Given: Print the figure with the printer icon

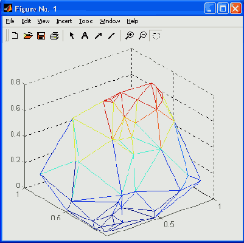Looking at the screenshot, I should tap(54, 36).
